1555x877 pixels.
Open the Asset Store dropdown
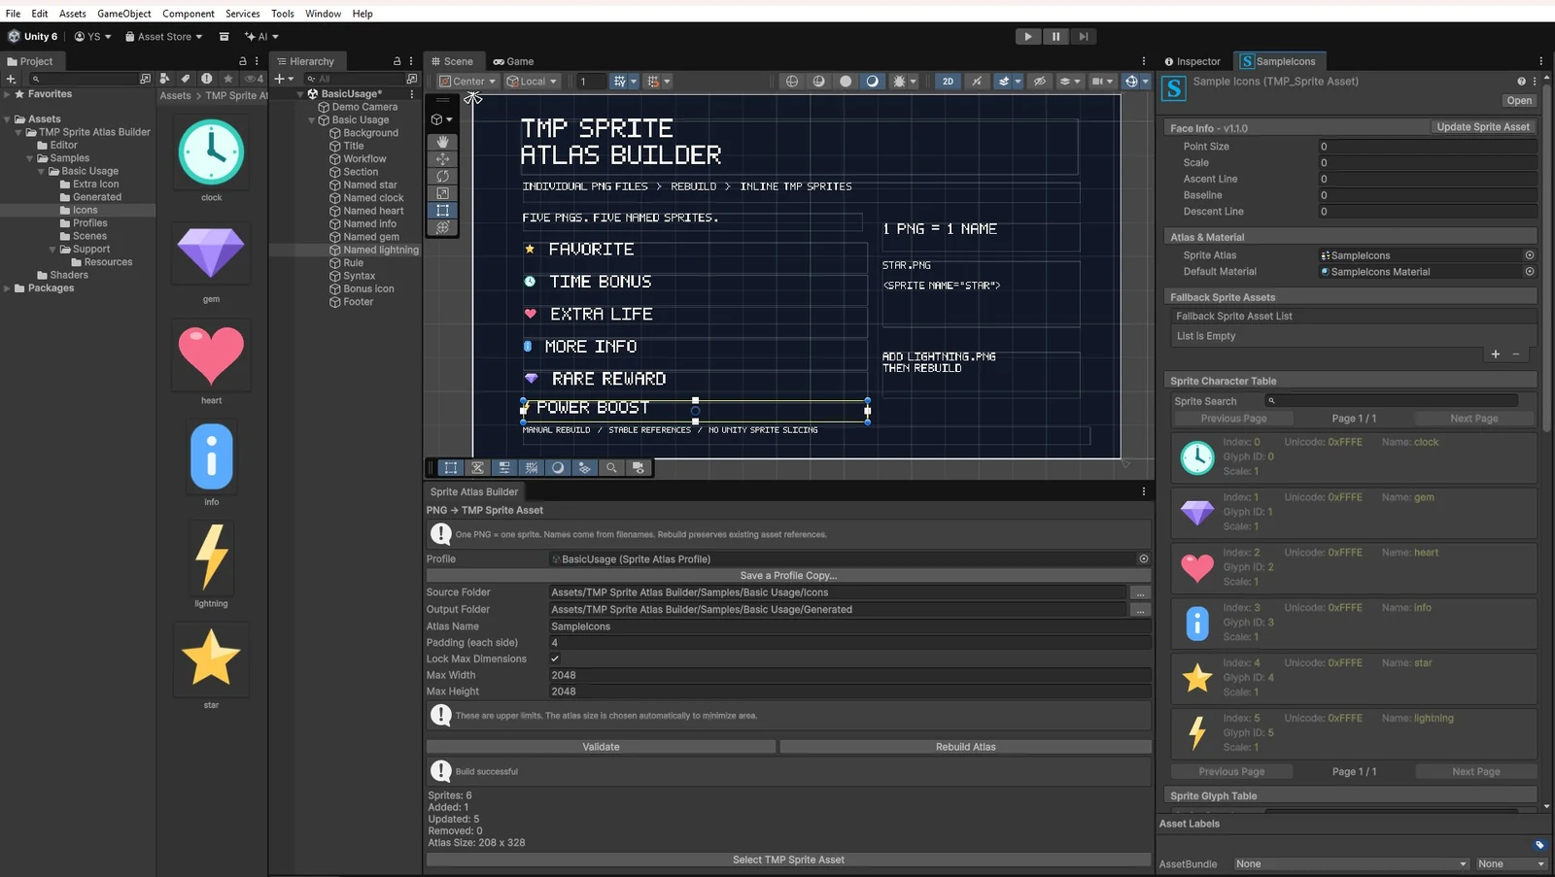click(164, 37)
